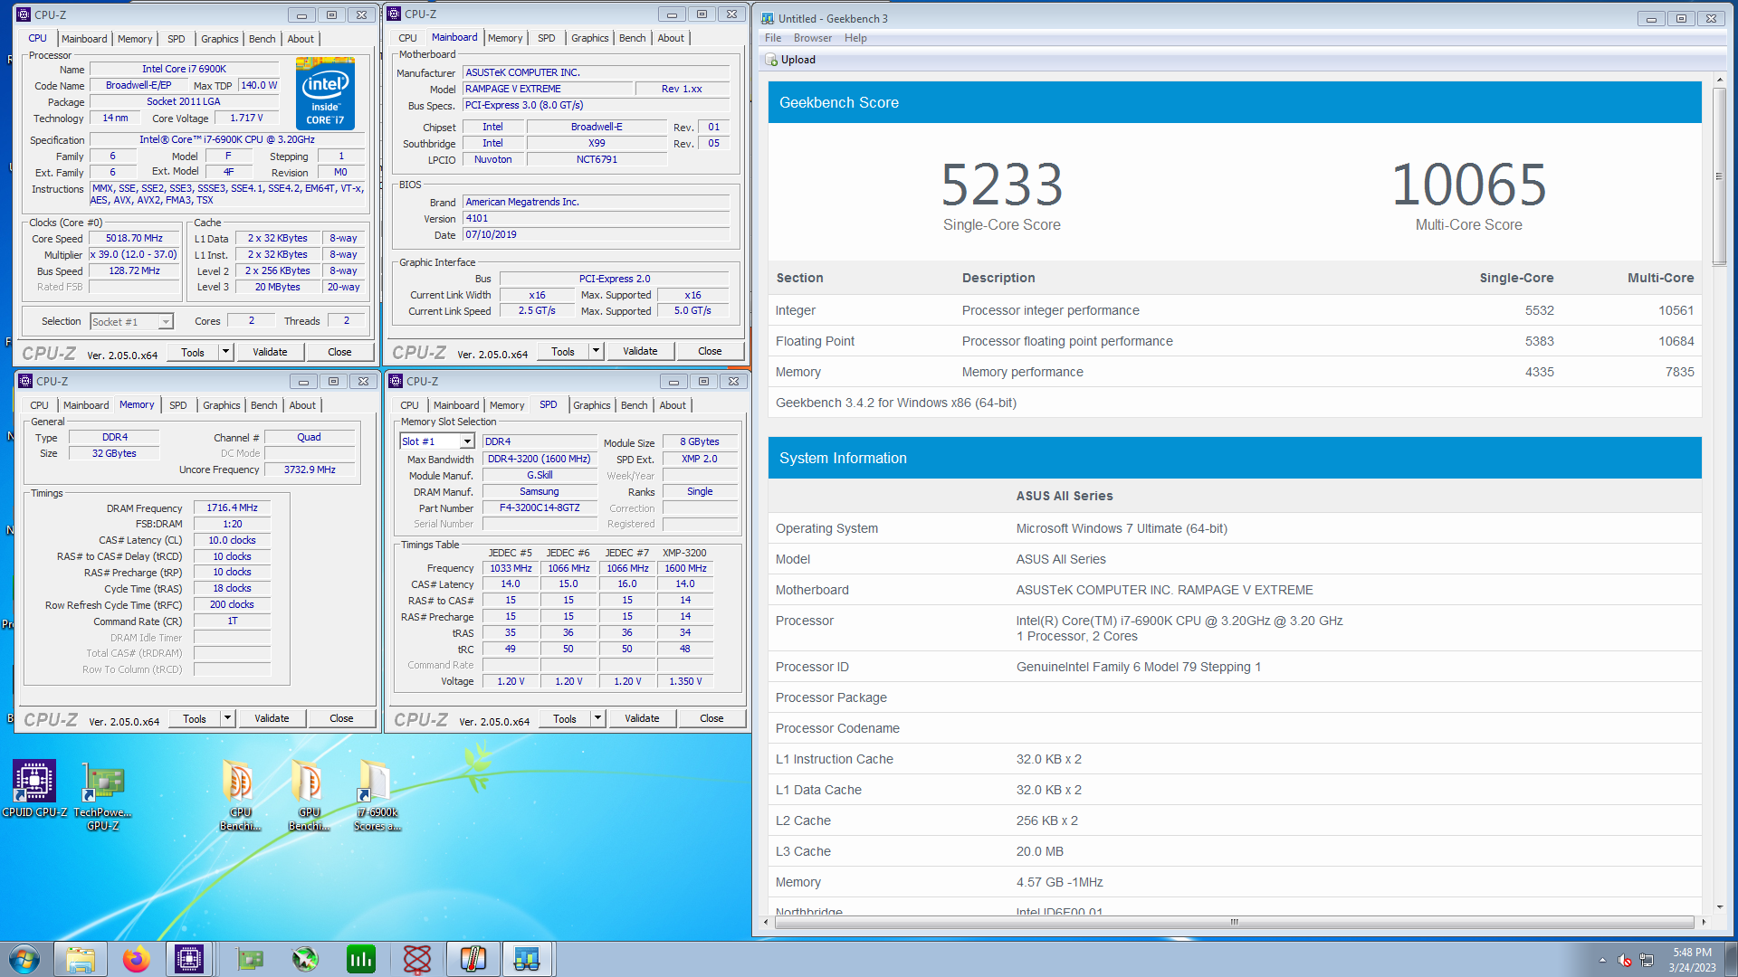Switch to About tab in CPU-Z memory window
The height and width of the screenshot is (977, 1738).
pyautogui.click(x=302, y=405)
